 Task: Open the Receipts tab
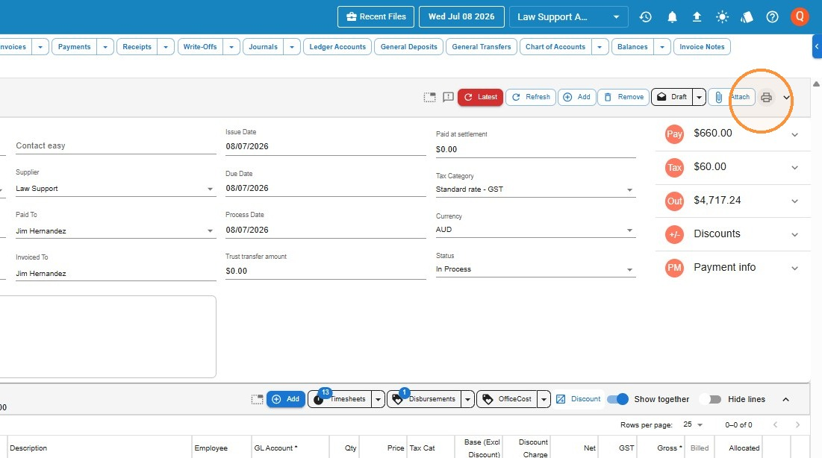137,47
